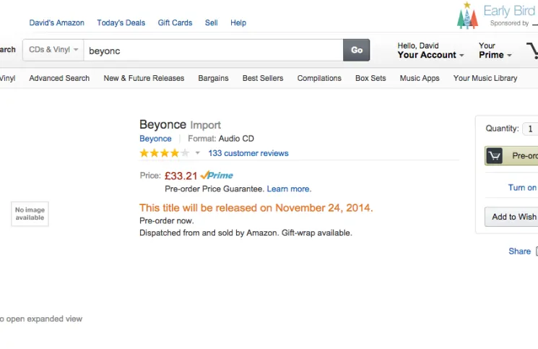Open the Quantity selector

tap(531, 129)
